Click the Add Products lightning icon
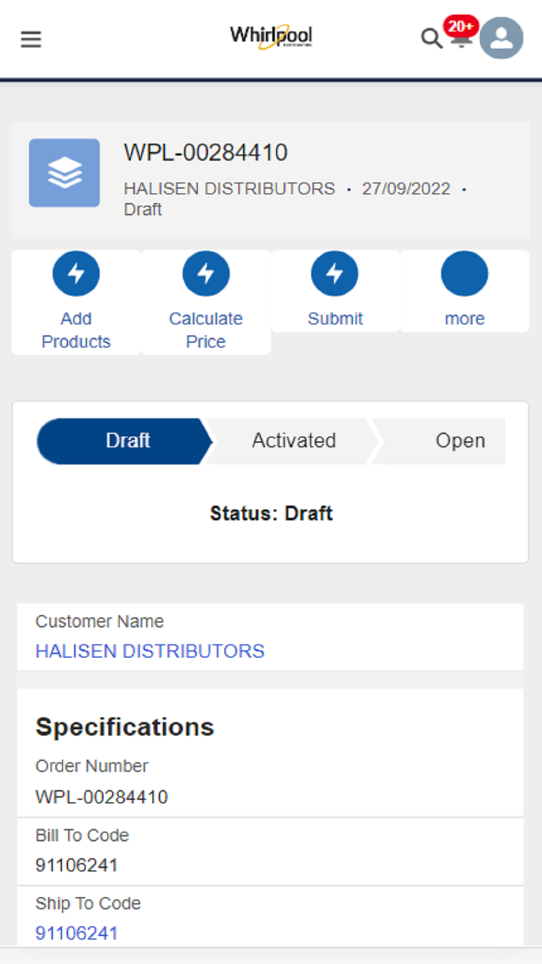This screenshot has height=964, width=542. [76, 273]
